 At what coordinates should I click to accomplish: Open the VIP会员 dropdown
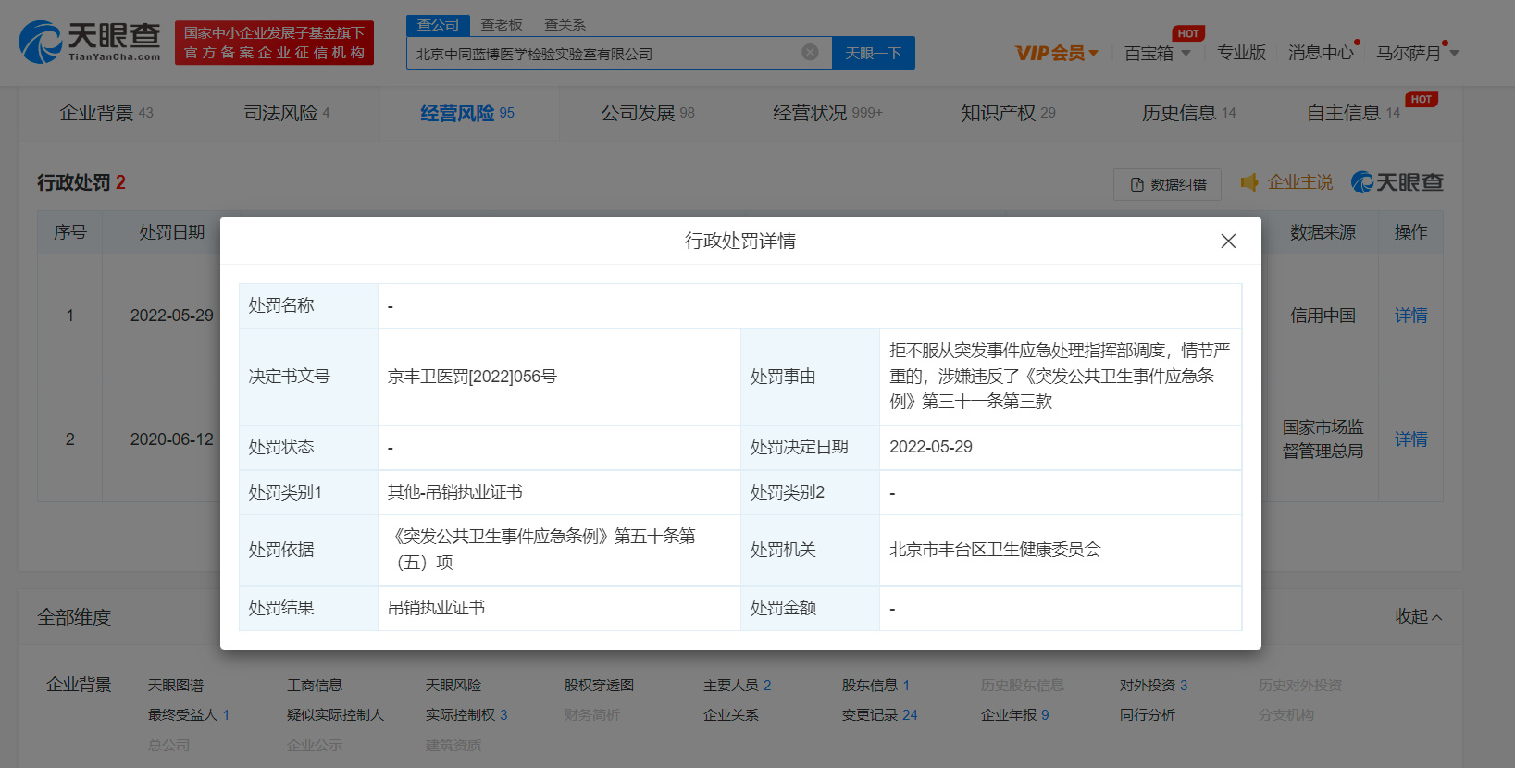tap(1057, 53)
